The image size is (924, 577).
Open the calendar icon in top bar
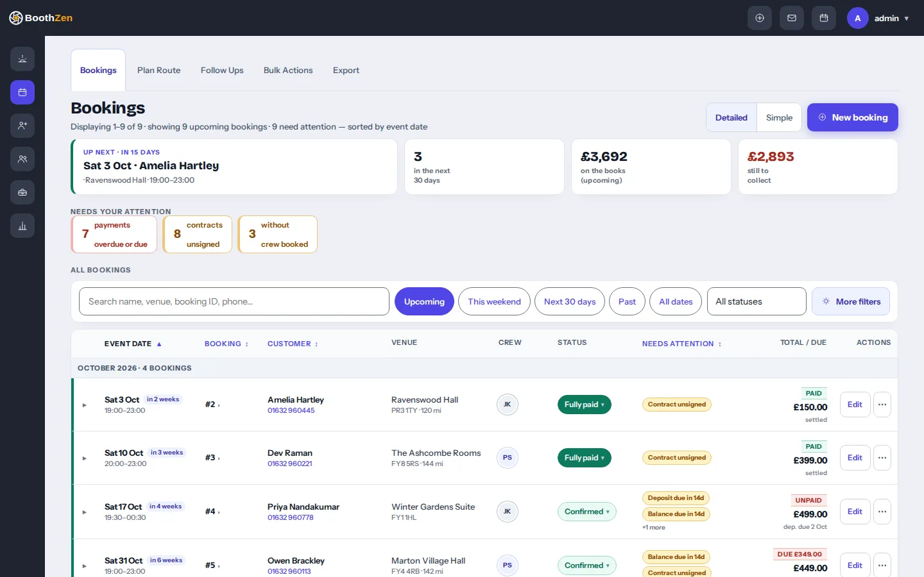824,18
